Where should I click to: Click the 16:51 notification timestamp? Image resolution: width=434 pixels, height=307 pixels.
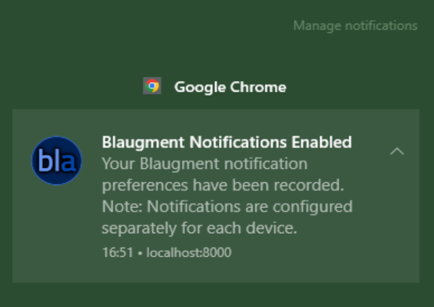[117, 252]
